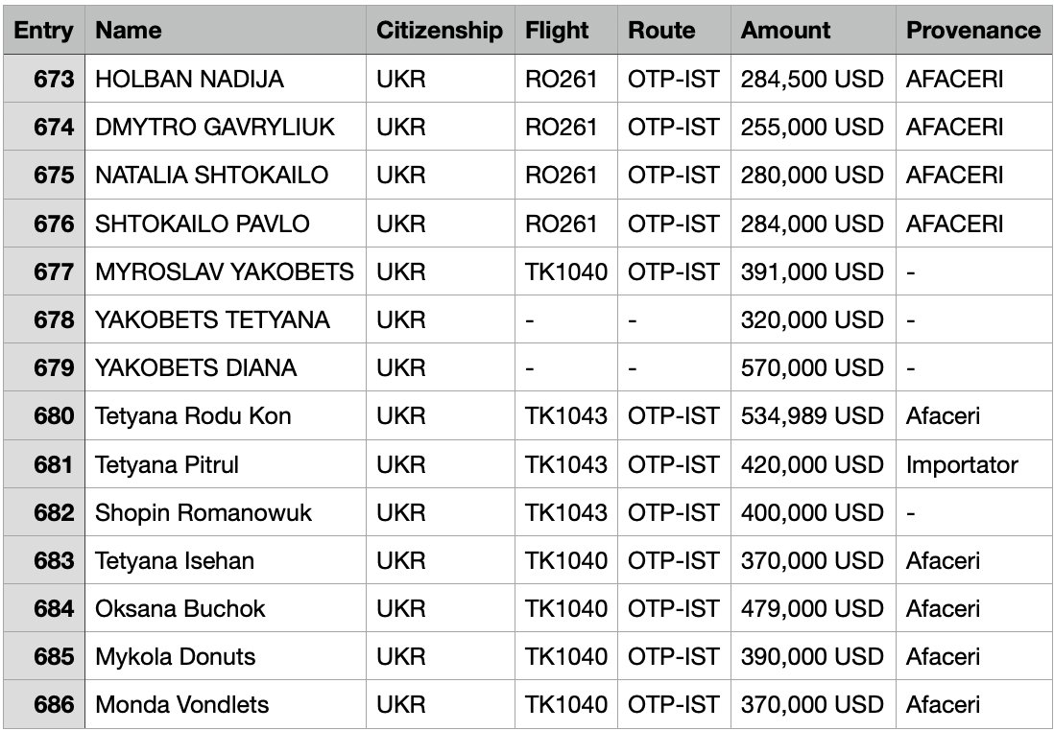Click the Citizenship column header
The width and height of the screenshot is (1054, 731).
click(x=441, y=31)
